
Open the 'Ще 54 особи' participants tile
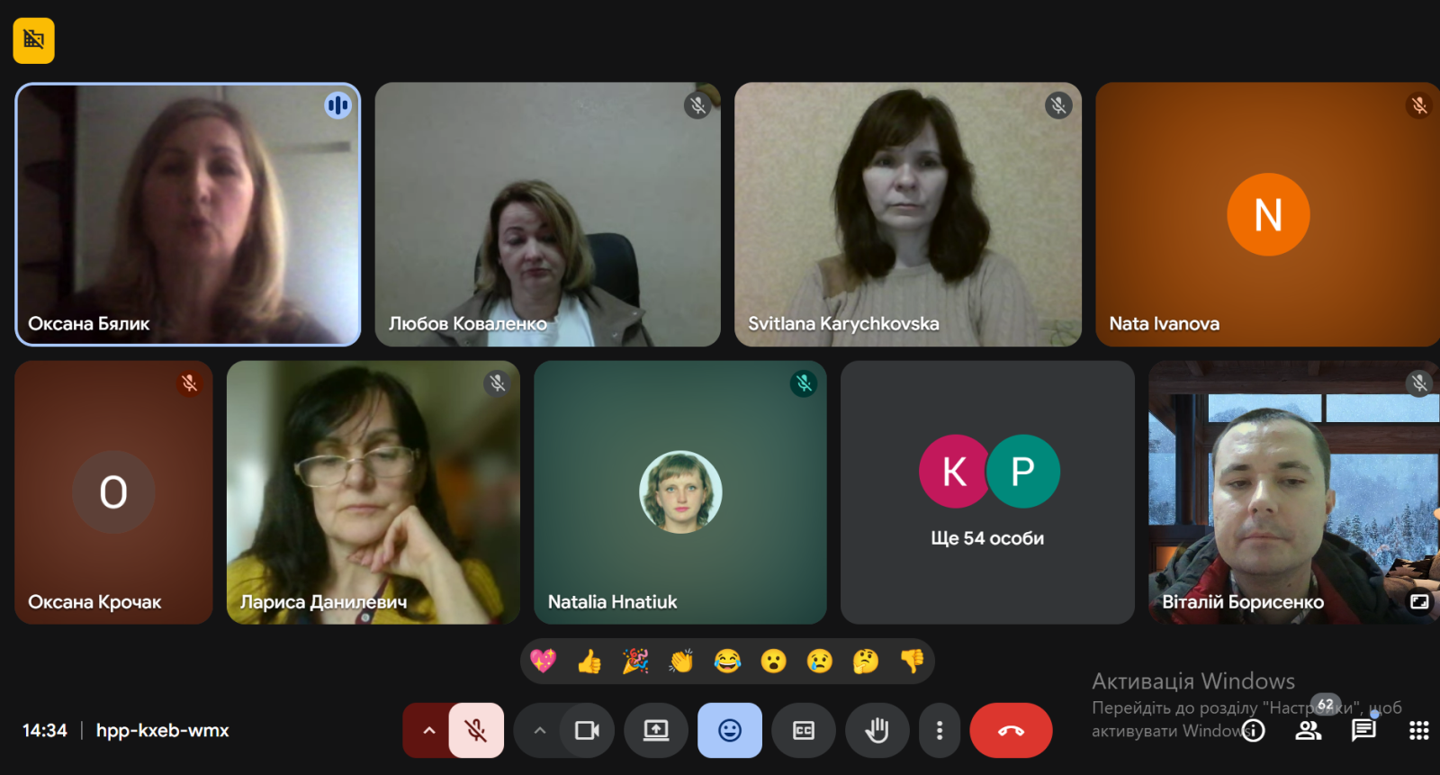(x=987, y=492)
